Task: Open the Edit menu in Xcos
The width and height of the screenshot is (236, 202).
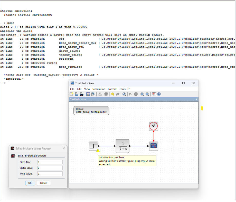Action: (x=79, y=89)
